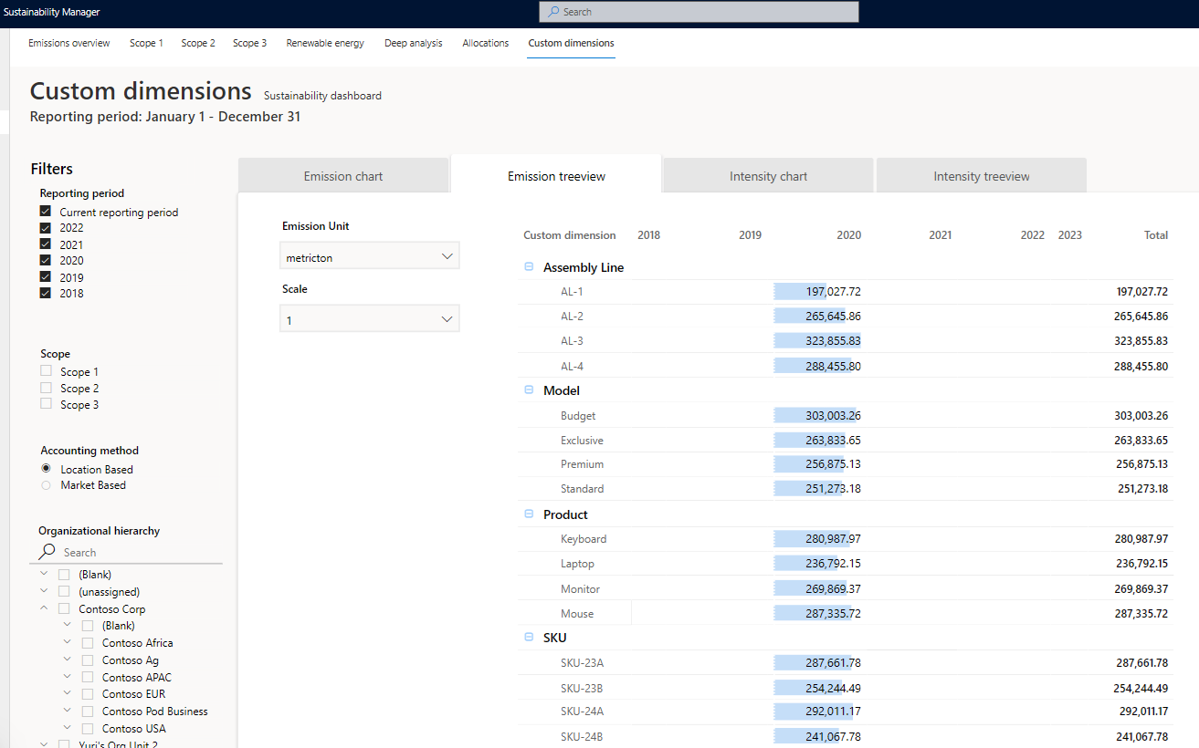This screenshot has height=748, width=1199.
Task: Collapse the Contoso Corp chevron
Action: [43, 608]
